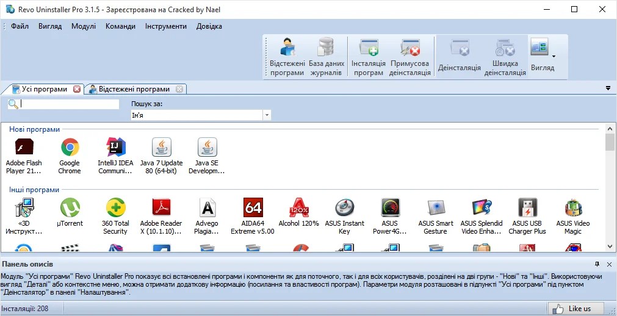Click the vertical scrollbar thumb
Viewport: 617px width, 316px height.
pos(610,142)
